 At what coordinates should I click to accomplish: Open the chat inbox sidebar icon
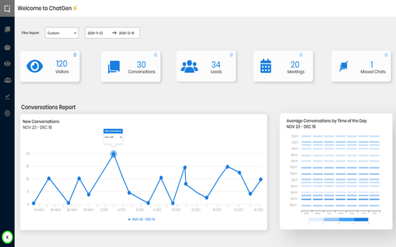7,30
